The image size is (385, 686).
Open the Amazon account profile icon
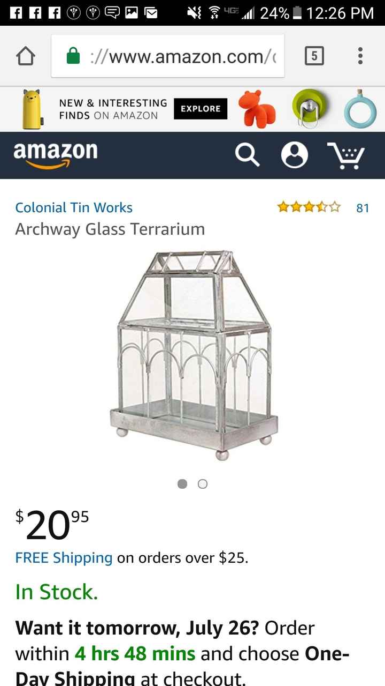click(x=295, y=155)
